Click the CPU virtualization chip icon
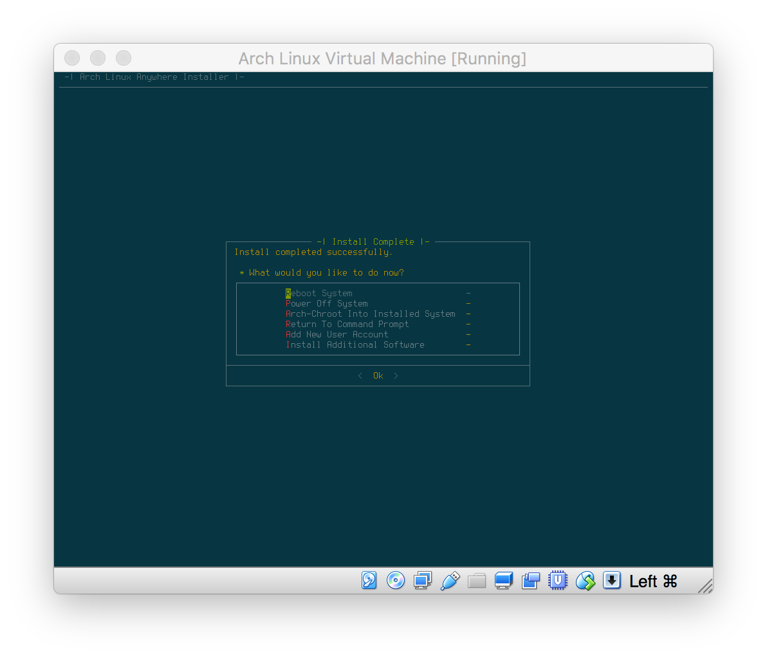This screenshot has height=658, width=767. pyautogui.click(x=558, y=580)
